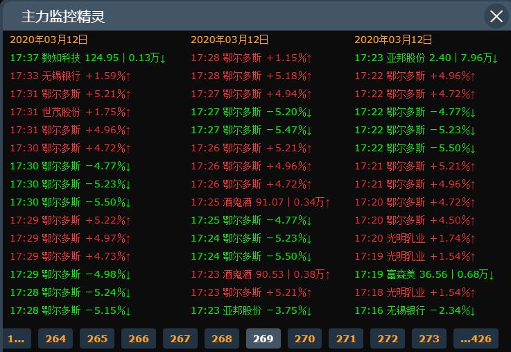Select 17:30 鄂尔多斯 +4.72% row
The width and height of the screenshot is (511, 352).
(71, 148)
